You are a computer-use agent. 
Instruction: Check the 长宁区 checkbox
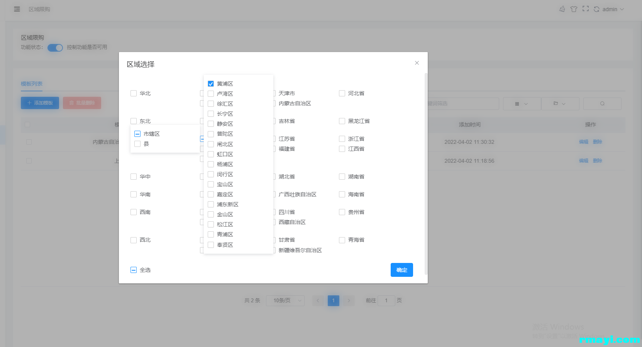[x=211, y=114]
